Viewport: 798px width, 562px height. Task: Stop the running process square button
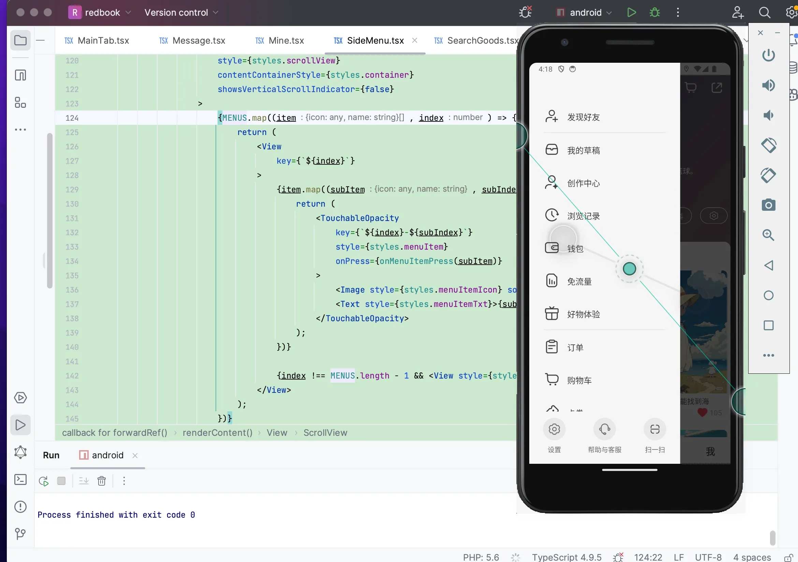click(61, 481)
